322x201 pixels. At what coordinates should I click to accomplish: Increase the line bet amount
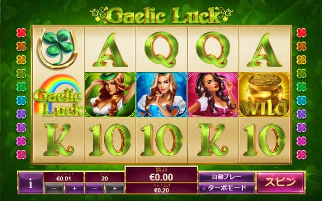(x=74, y=188)
